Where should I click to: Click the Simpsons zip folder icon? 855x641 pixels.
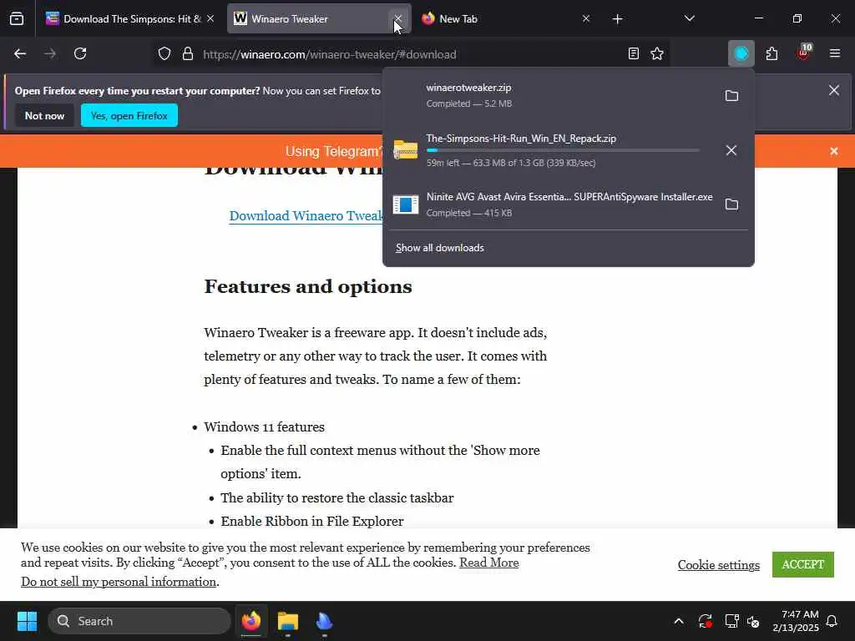coord(406,150)
